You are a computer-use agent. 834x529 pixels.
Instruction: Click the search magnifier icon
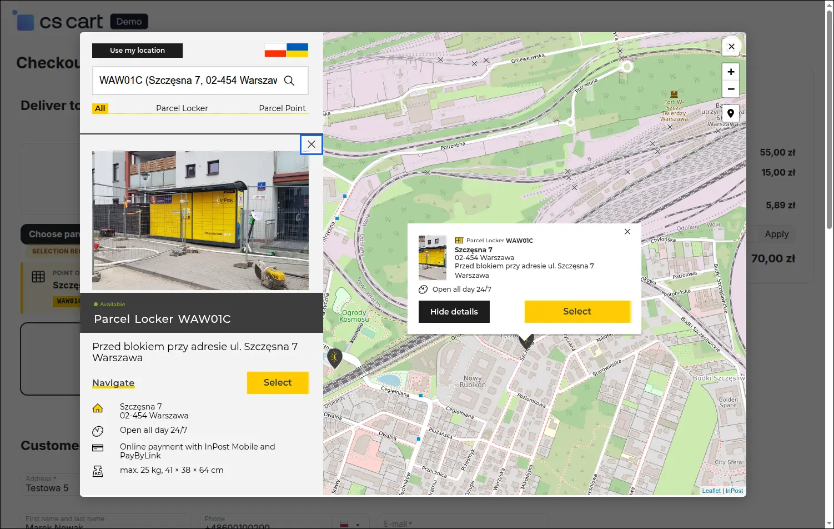[x=289, y=81]
